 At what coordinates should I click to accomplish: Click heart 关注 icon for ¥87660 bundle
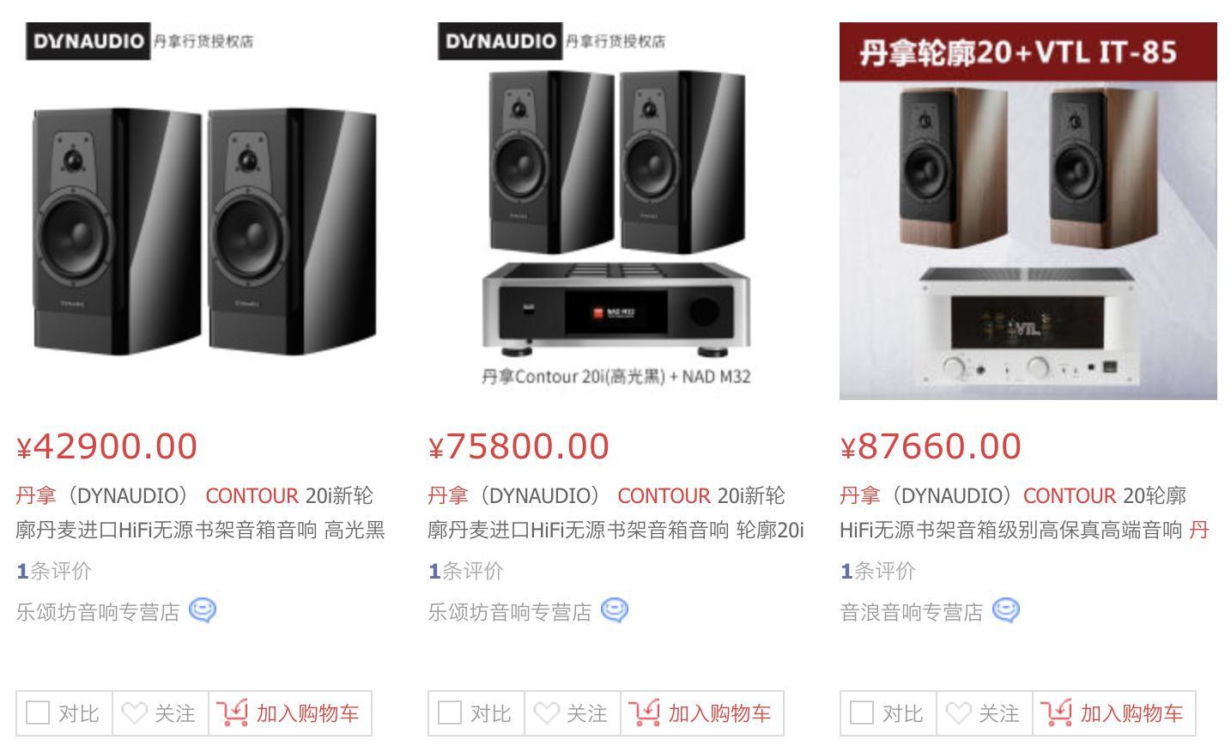[958, 713]
